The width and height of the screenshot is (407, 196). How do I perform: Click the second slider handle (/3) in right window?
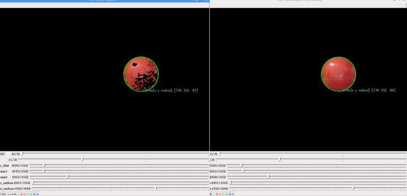click(x=280, y=160)
